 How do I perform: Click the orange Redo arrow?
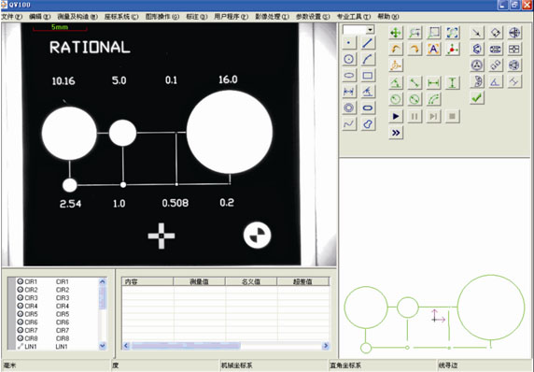[x=415, y=50]
